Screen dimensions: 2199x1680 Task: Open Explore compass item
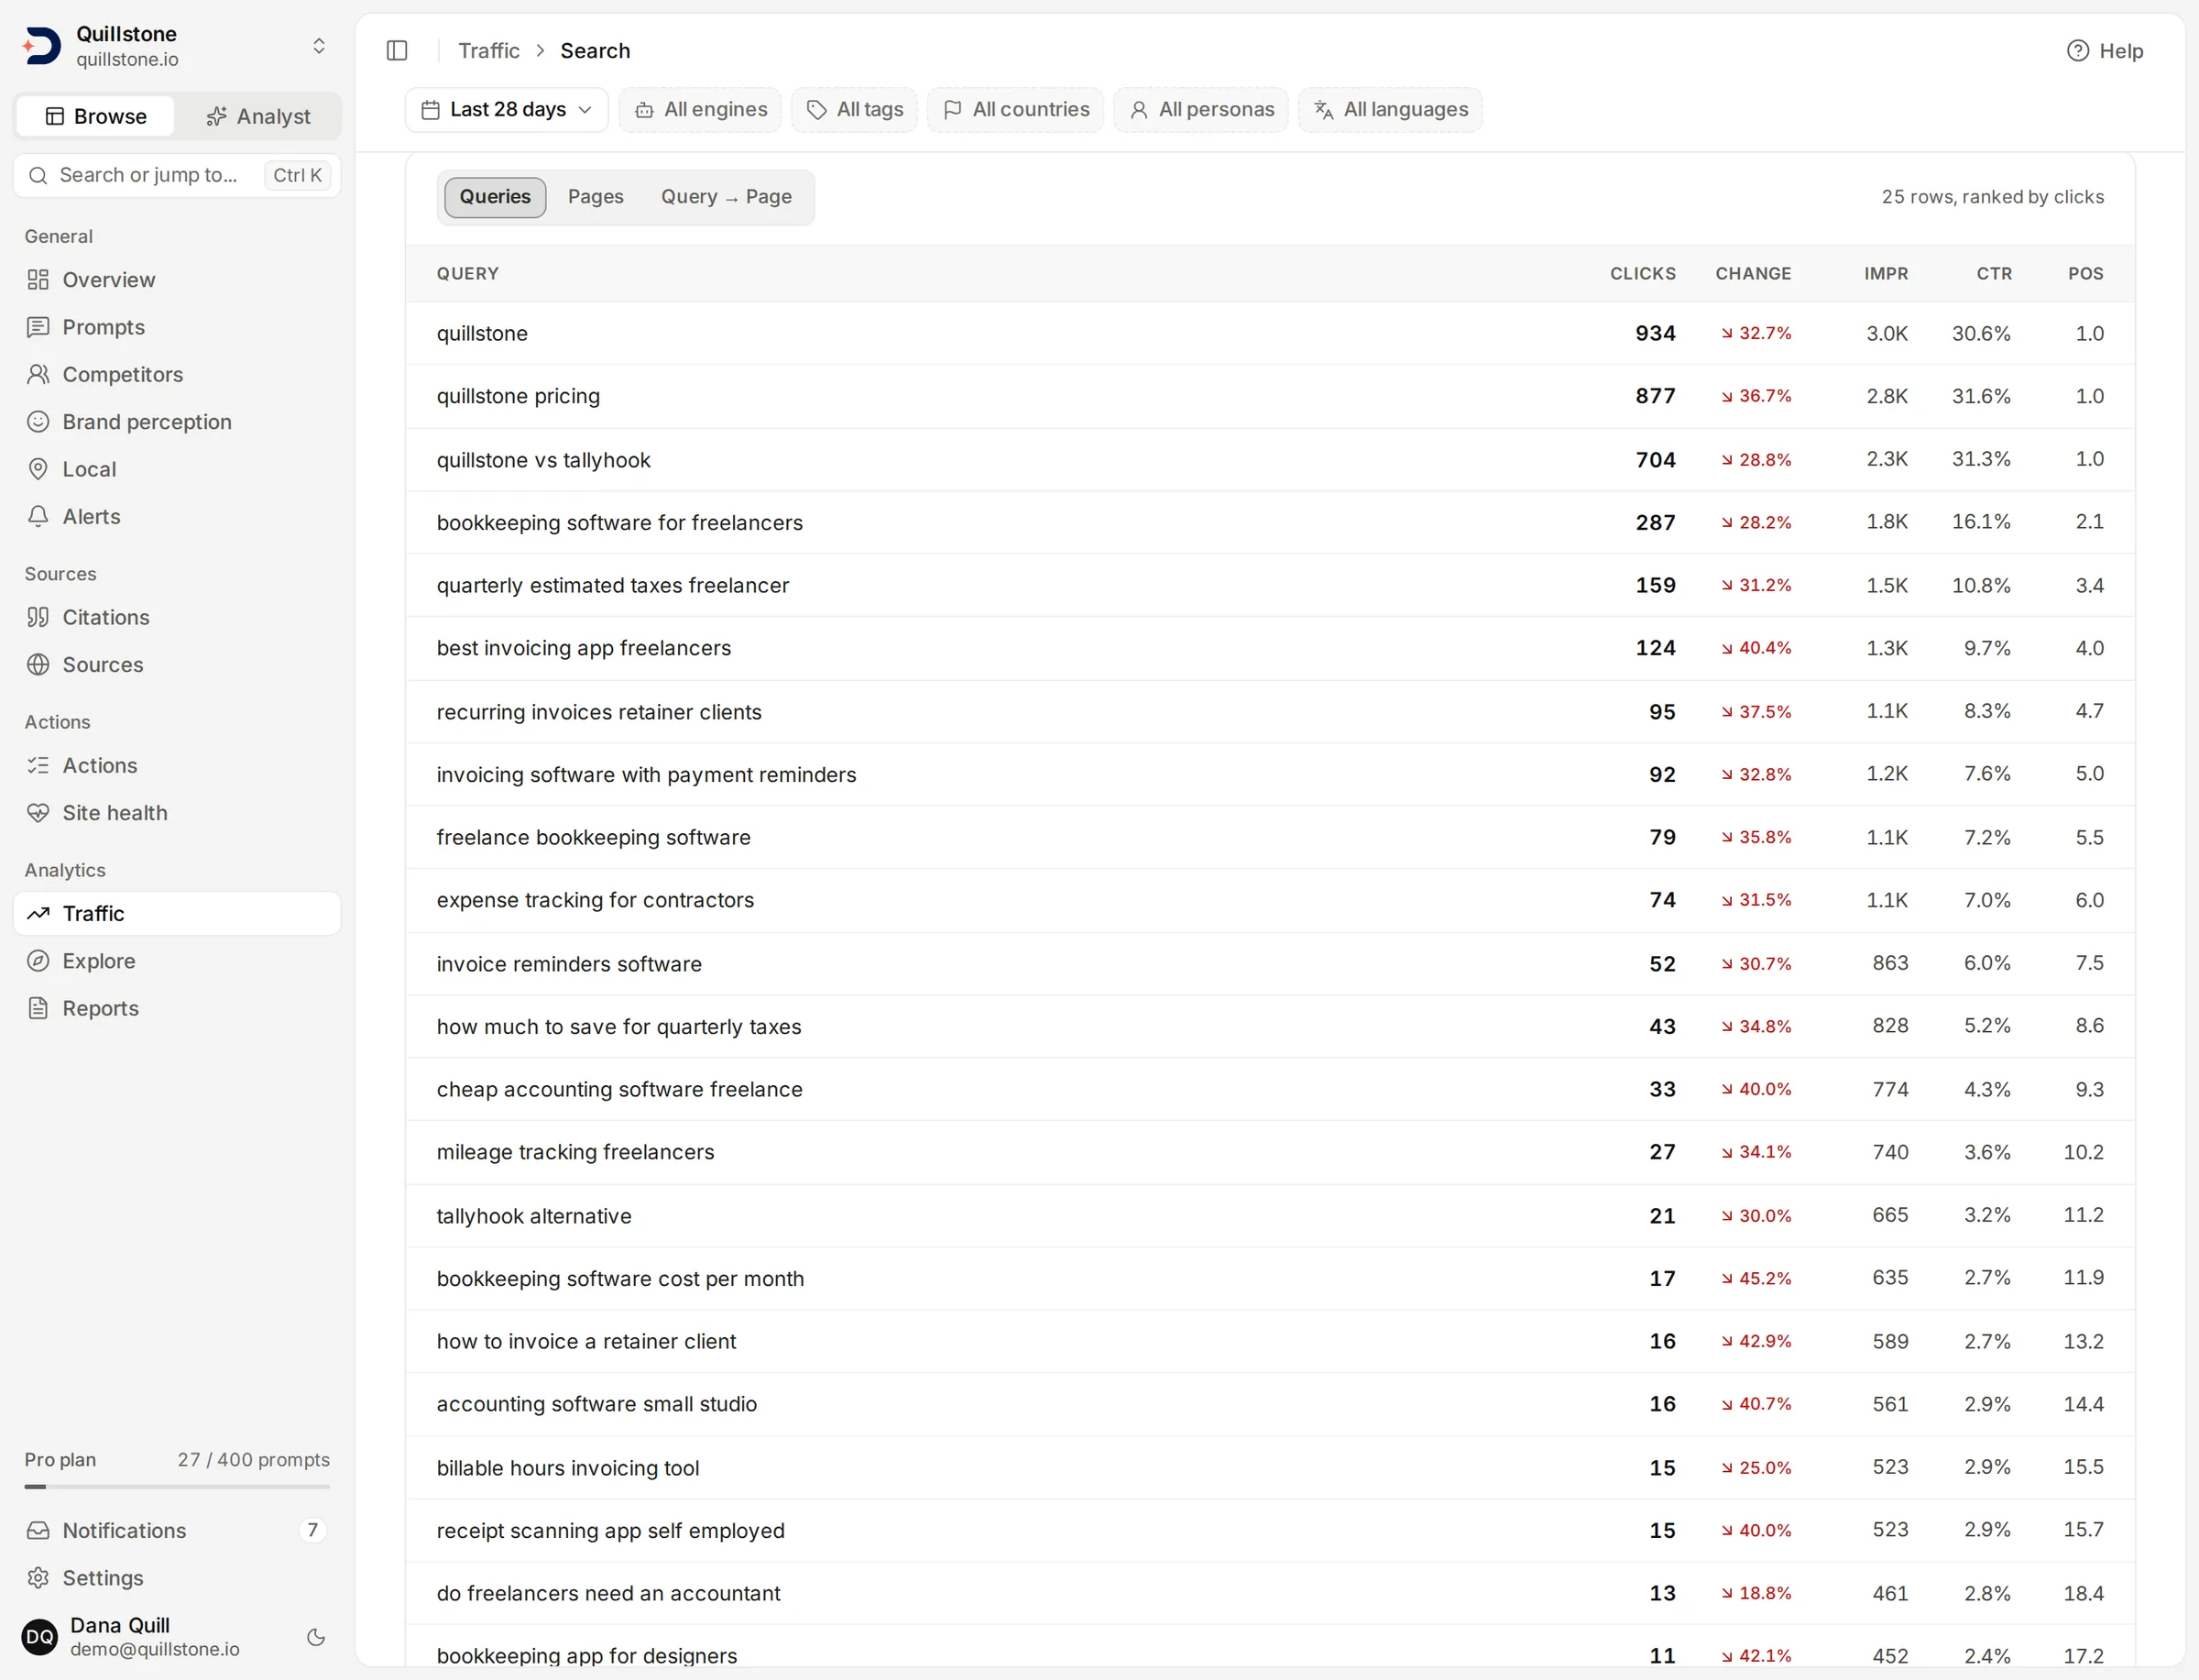pos(177,961)
